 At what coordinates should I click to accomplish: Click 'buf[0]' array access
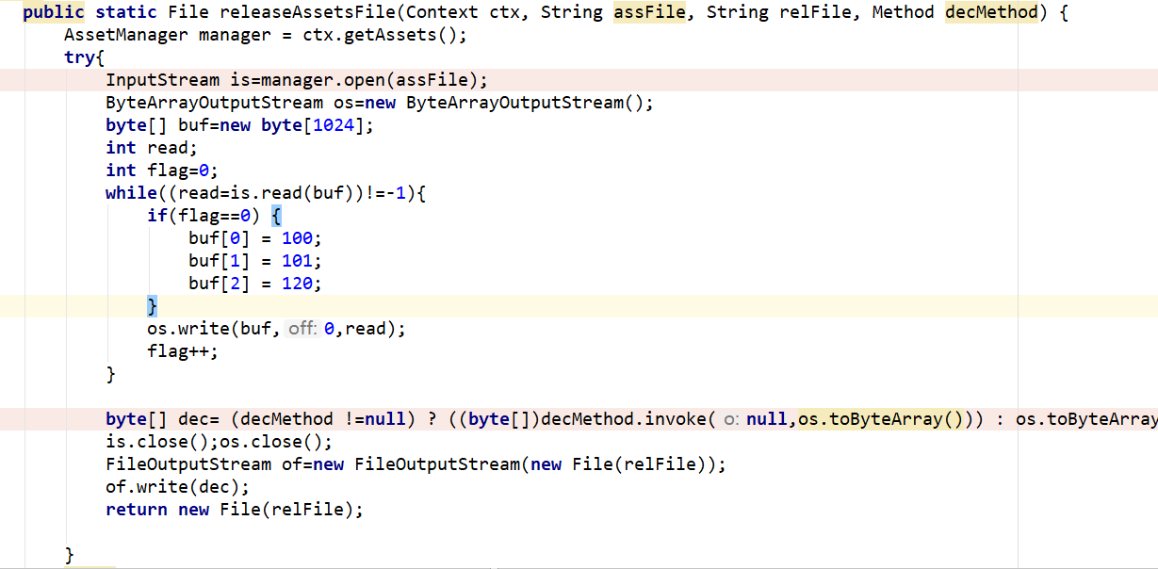point(219,238)
